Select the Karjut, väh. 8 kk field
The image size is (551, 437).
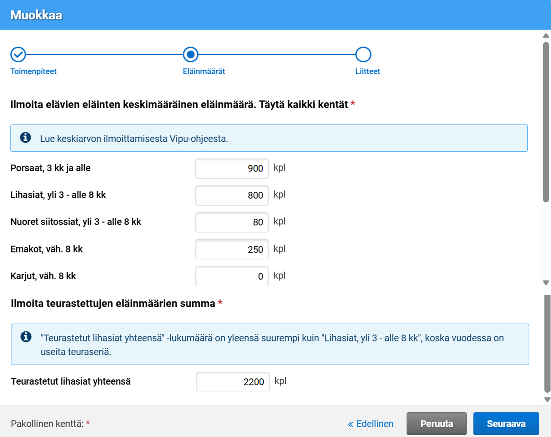tap(231, 276)
